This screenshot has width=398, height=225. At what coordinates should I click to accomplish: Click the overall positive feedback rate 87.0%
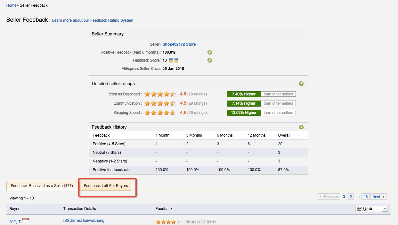[283, 170]
